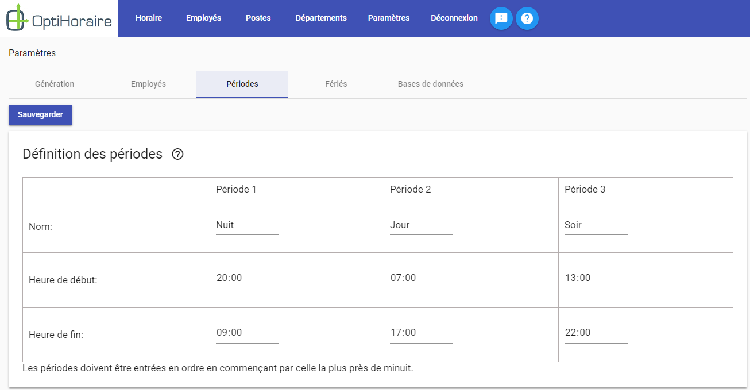750x392 pixels.
Task: Open the Bases de données tab
Action: coord(431,84)
